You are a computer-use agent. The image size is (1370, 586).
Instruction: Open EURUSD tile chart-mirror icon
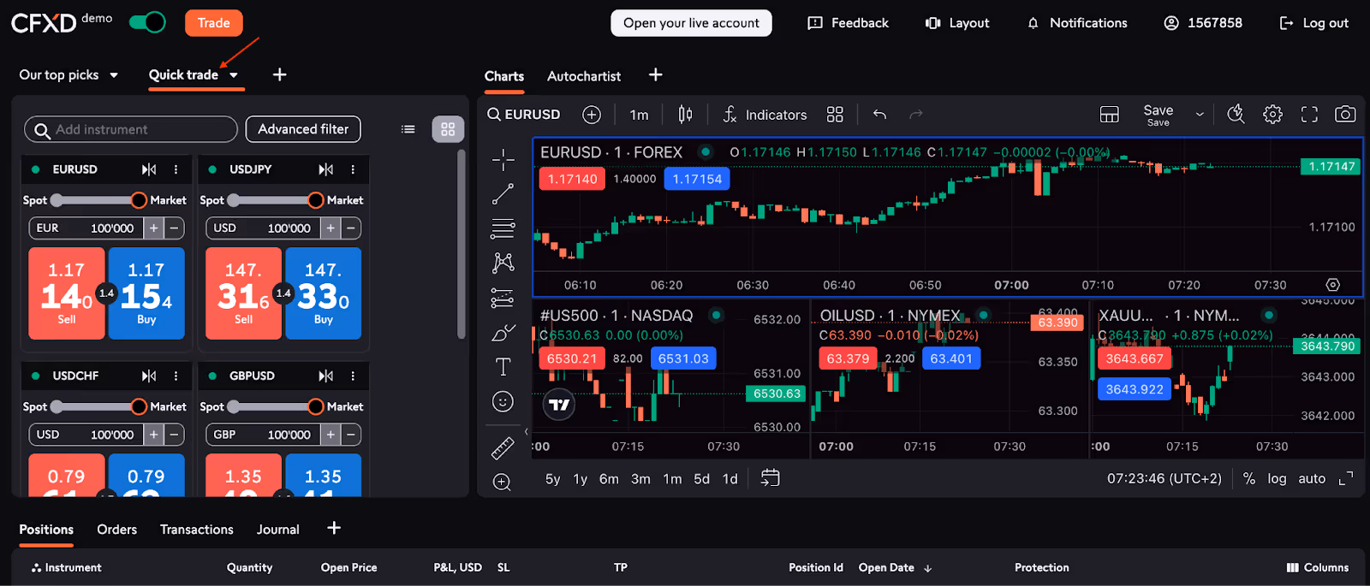click(149, 169)
